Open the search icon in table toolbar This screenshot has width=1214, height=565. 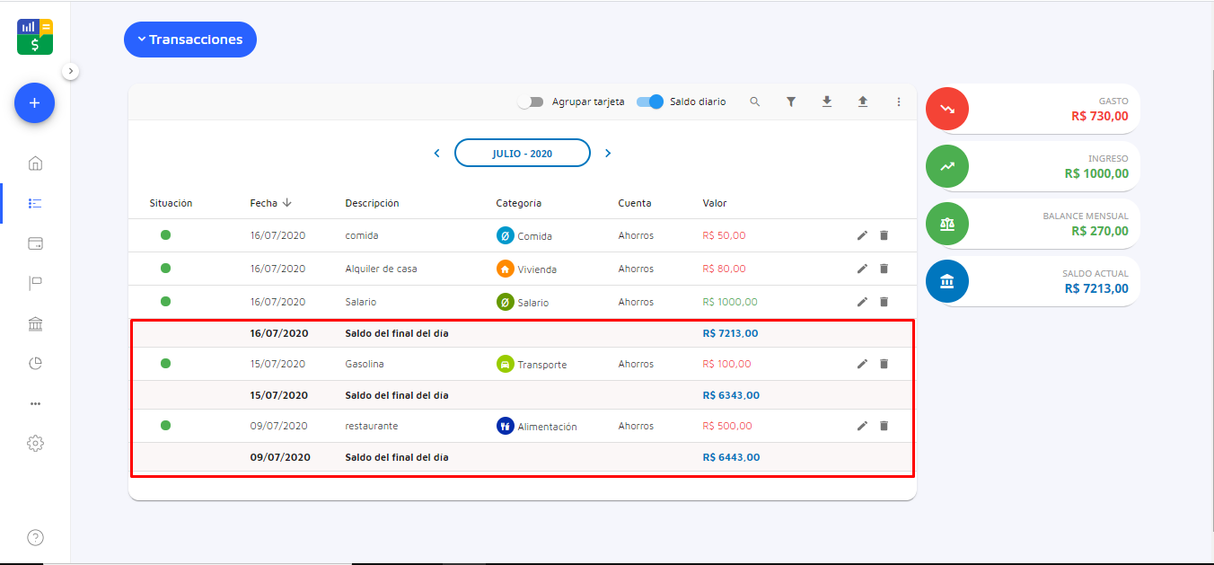[755, 102]
